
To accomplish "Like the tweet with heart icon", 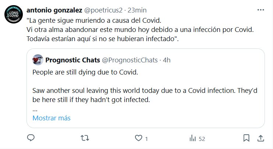I will (x=138, y=138).
